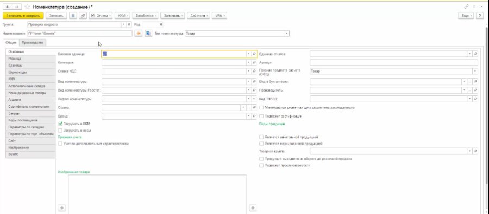The width and height of the screenshot is (489, 214).
Task: Click the Записать button
Action: [56, 16]
